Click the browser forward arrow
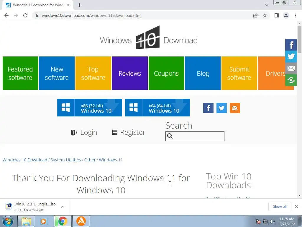 [x=16, y=15]
